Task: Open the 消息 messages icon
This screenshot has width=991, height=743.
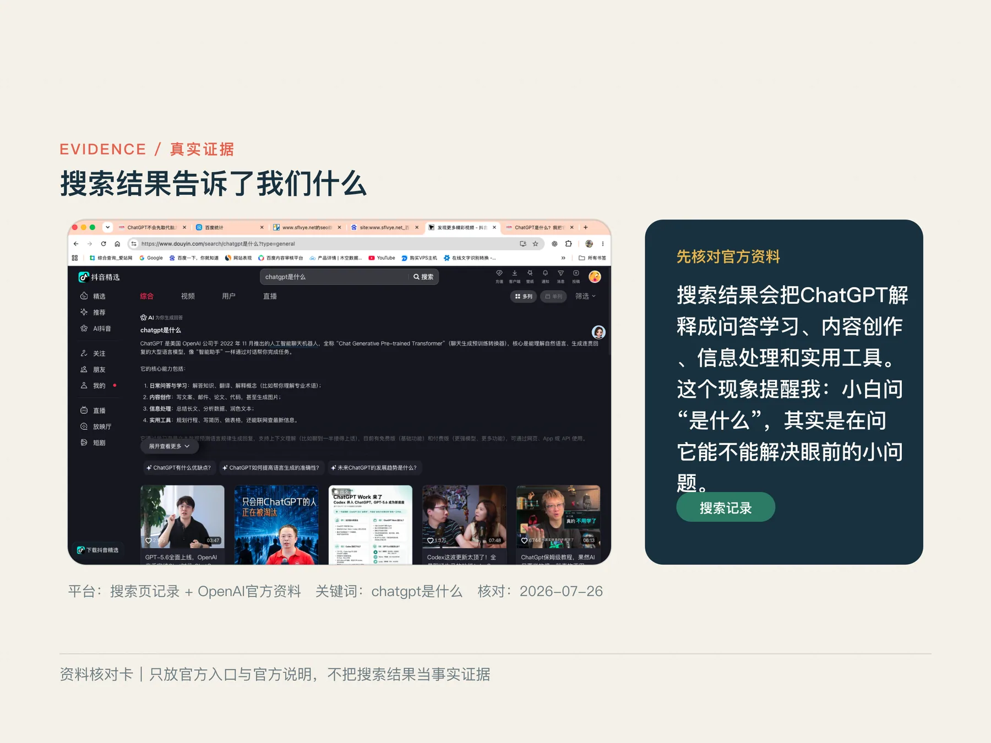Action: click(x=560, y=276)
